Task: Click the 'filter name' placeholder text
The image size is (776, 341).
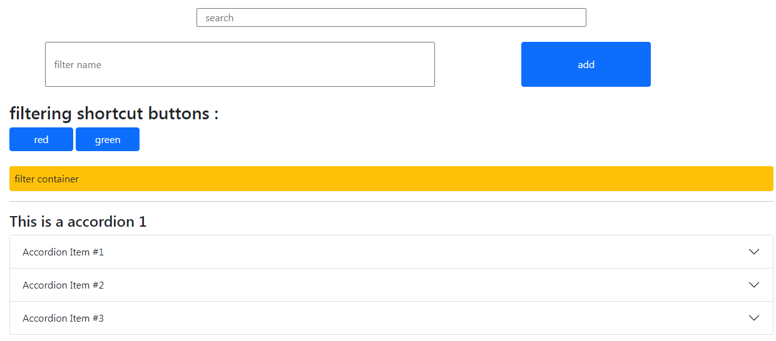Action: [78, 65]
